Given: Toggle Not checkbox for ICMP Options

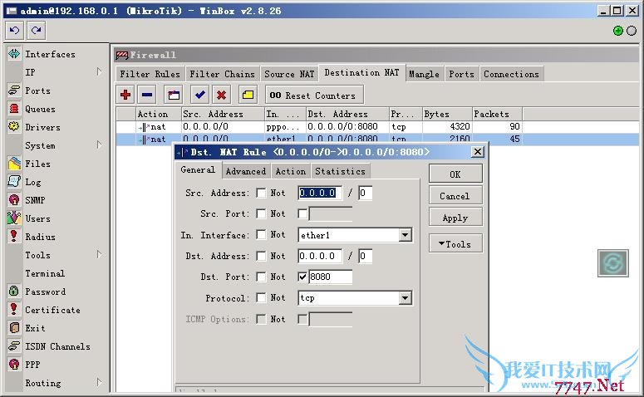Looking at the screenshot, I should coord(261,319).
